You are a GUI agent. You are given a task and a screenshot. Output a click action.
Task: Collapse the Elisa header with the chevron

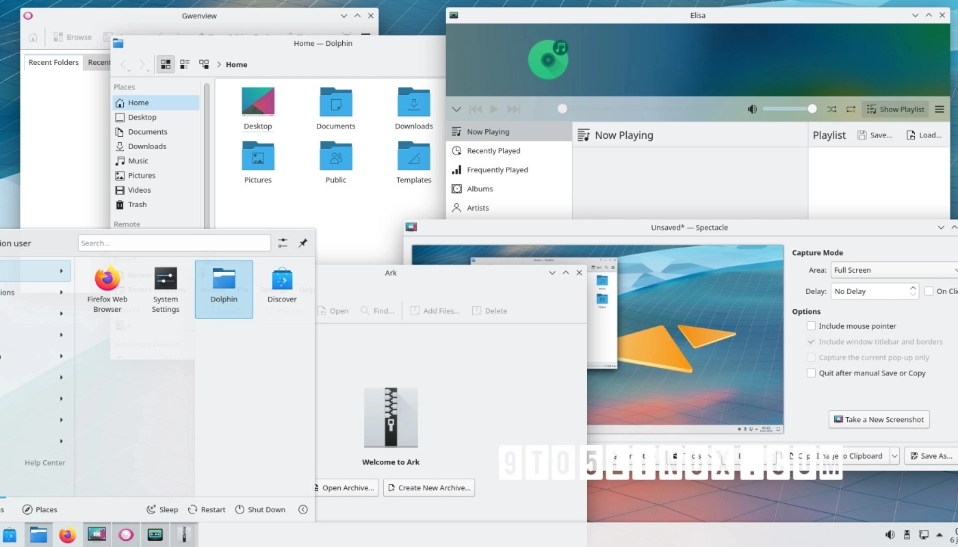456,109
